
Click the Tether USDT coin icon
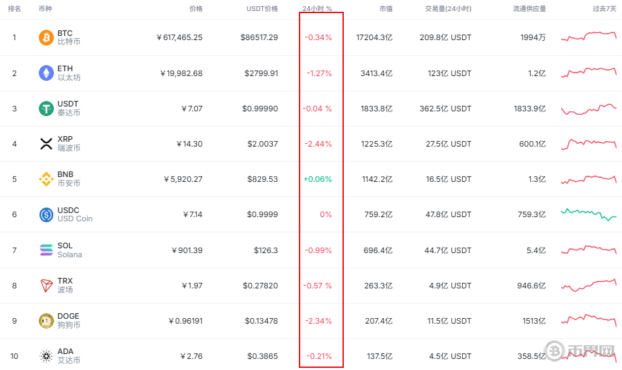coord(46,109)
